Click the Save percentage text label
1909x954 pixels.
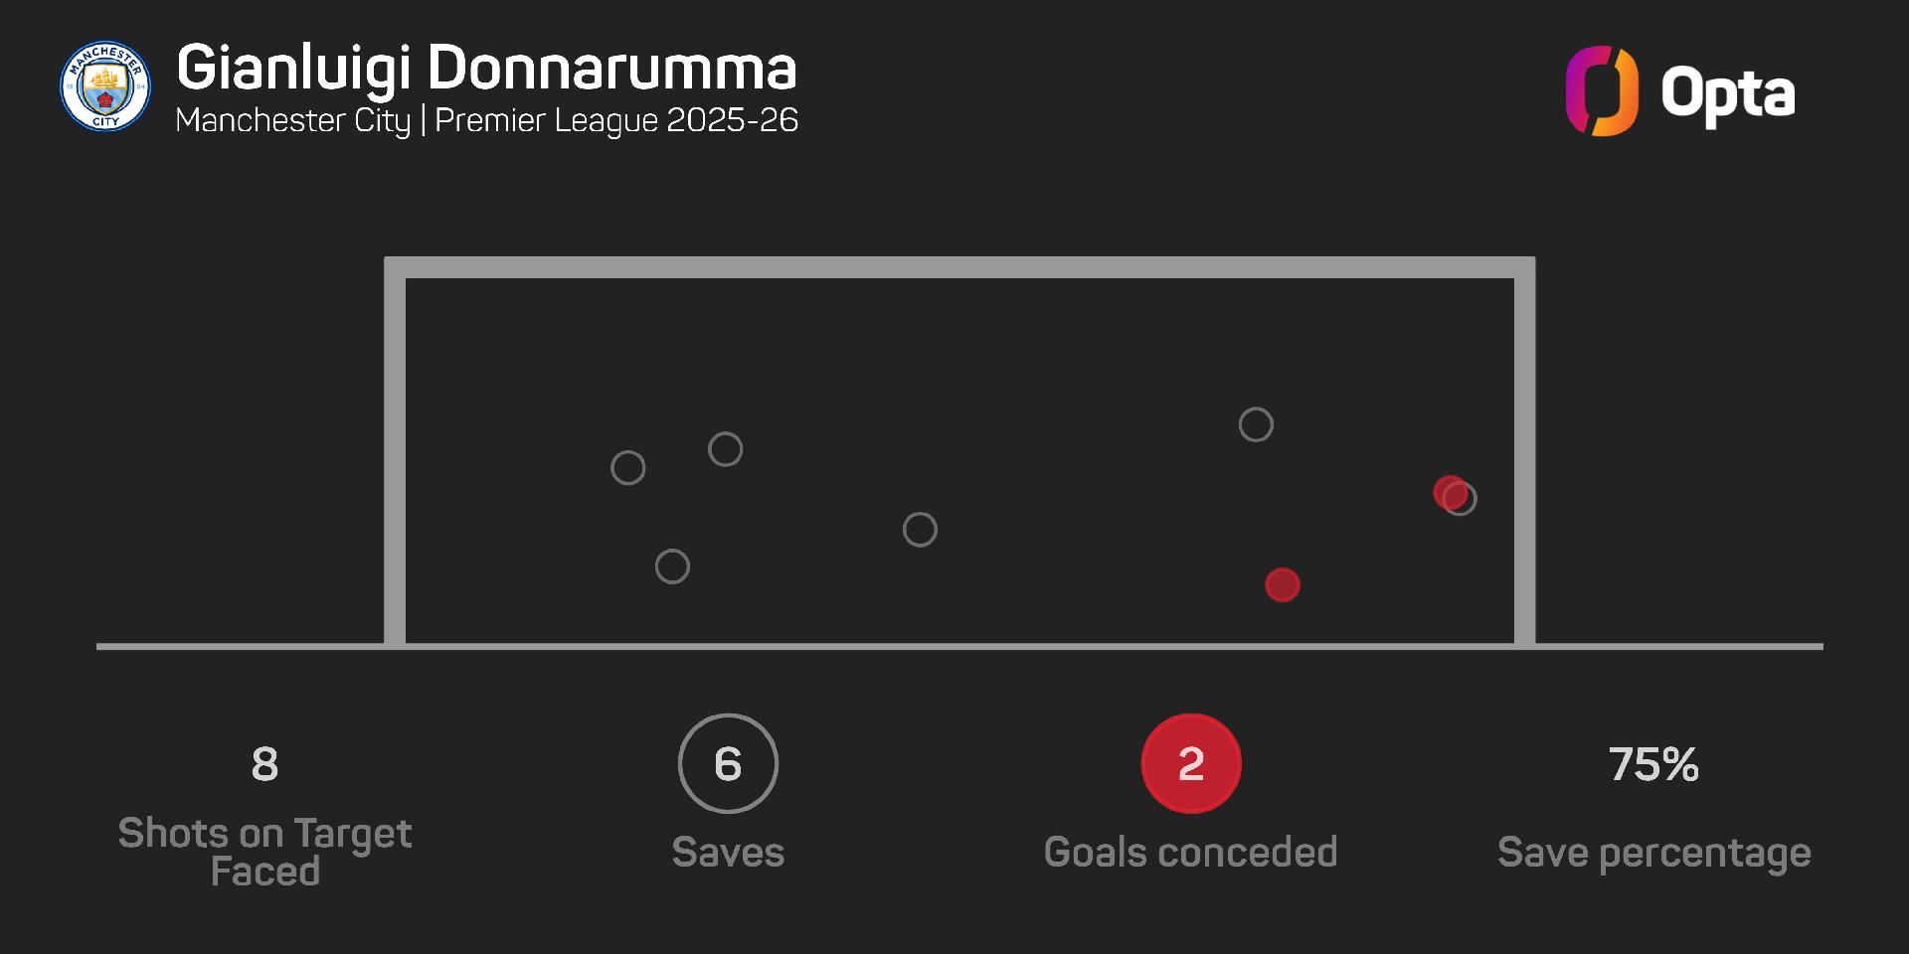click(x=1653, y=852)
